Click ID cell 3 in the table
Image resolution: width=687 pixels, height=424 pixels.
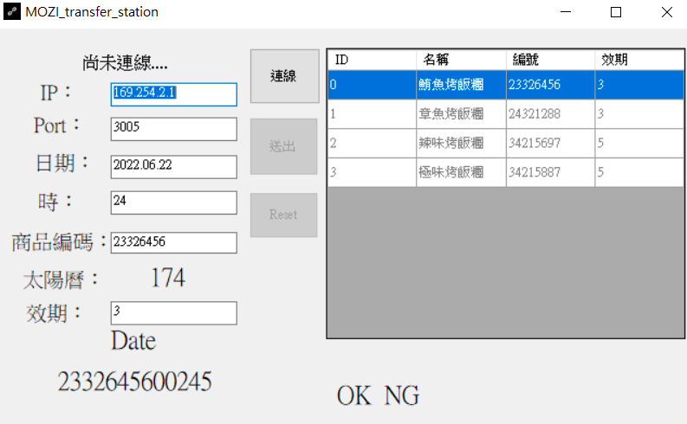(x=372, y=172)
